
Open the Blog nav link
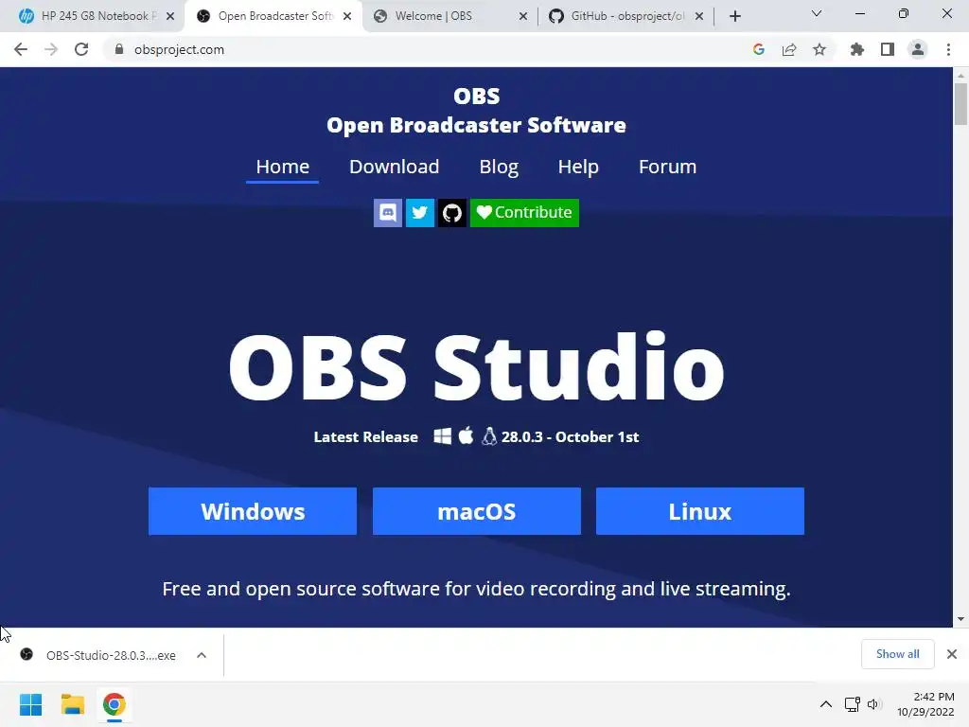[499, 167]
